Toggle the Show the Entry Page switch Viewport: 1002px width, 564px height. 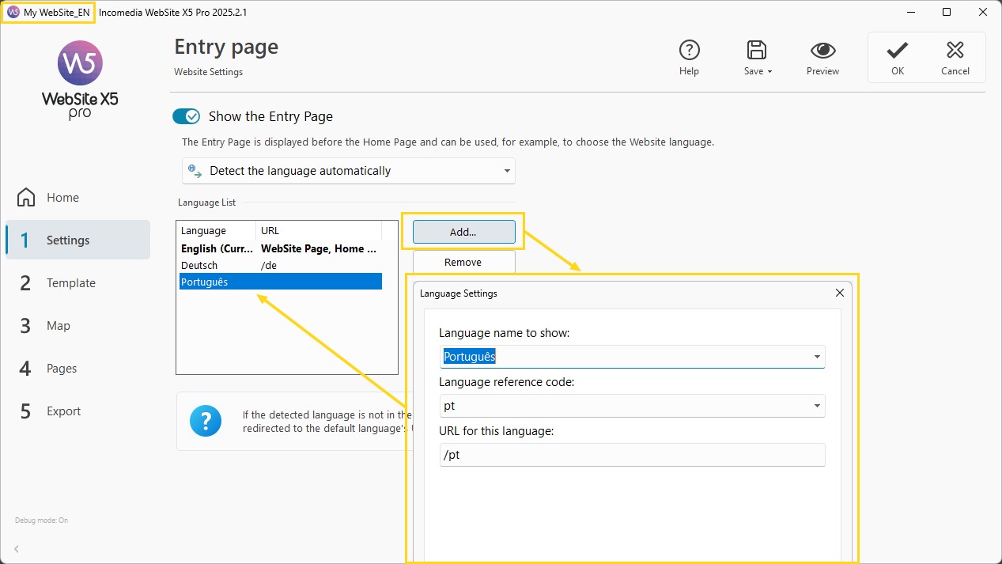point(187,116)
